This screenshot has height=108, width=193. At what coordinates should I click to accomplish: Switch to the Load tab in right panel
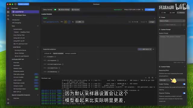click(172, 13)
